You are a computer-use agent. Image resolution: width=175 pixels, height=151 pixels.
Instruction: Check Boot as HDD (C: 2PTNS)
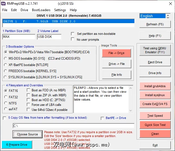click(x=29, y=100)
